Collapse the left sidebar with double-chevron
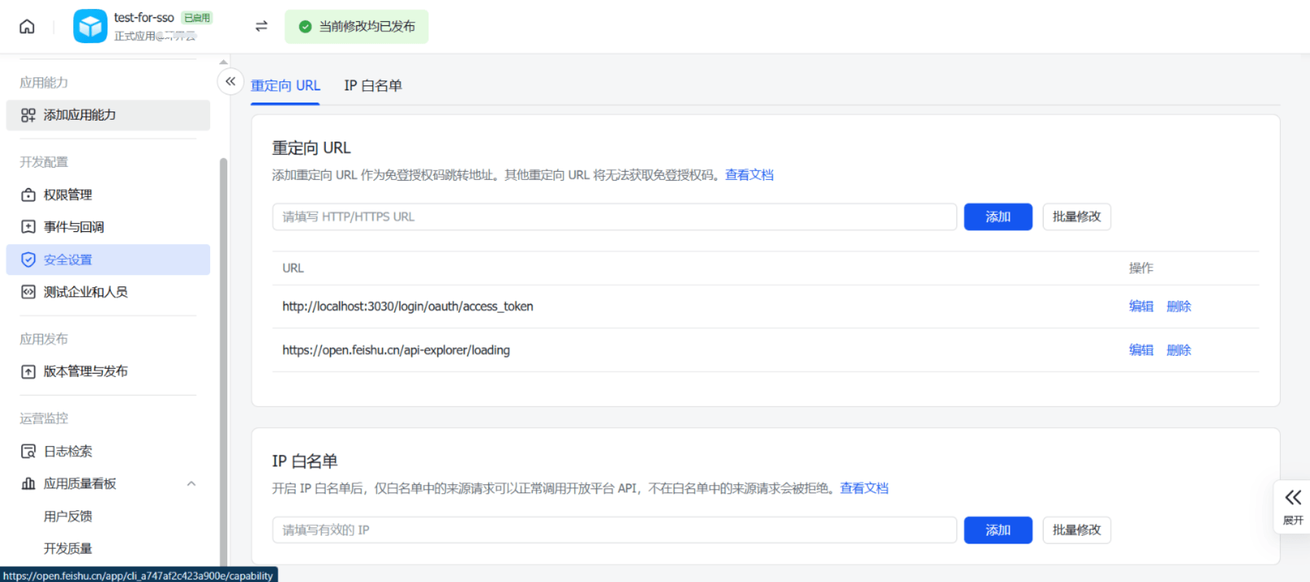Image resolution: width=1310 pixels, height=582 pixels. point(231,81)
